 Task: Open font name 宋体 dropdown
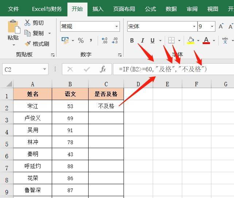point(194,27)
